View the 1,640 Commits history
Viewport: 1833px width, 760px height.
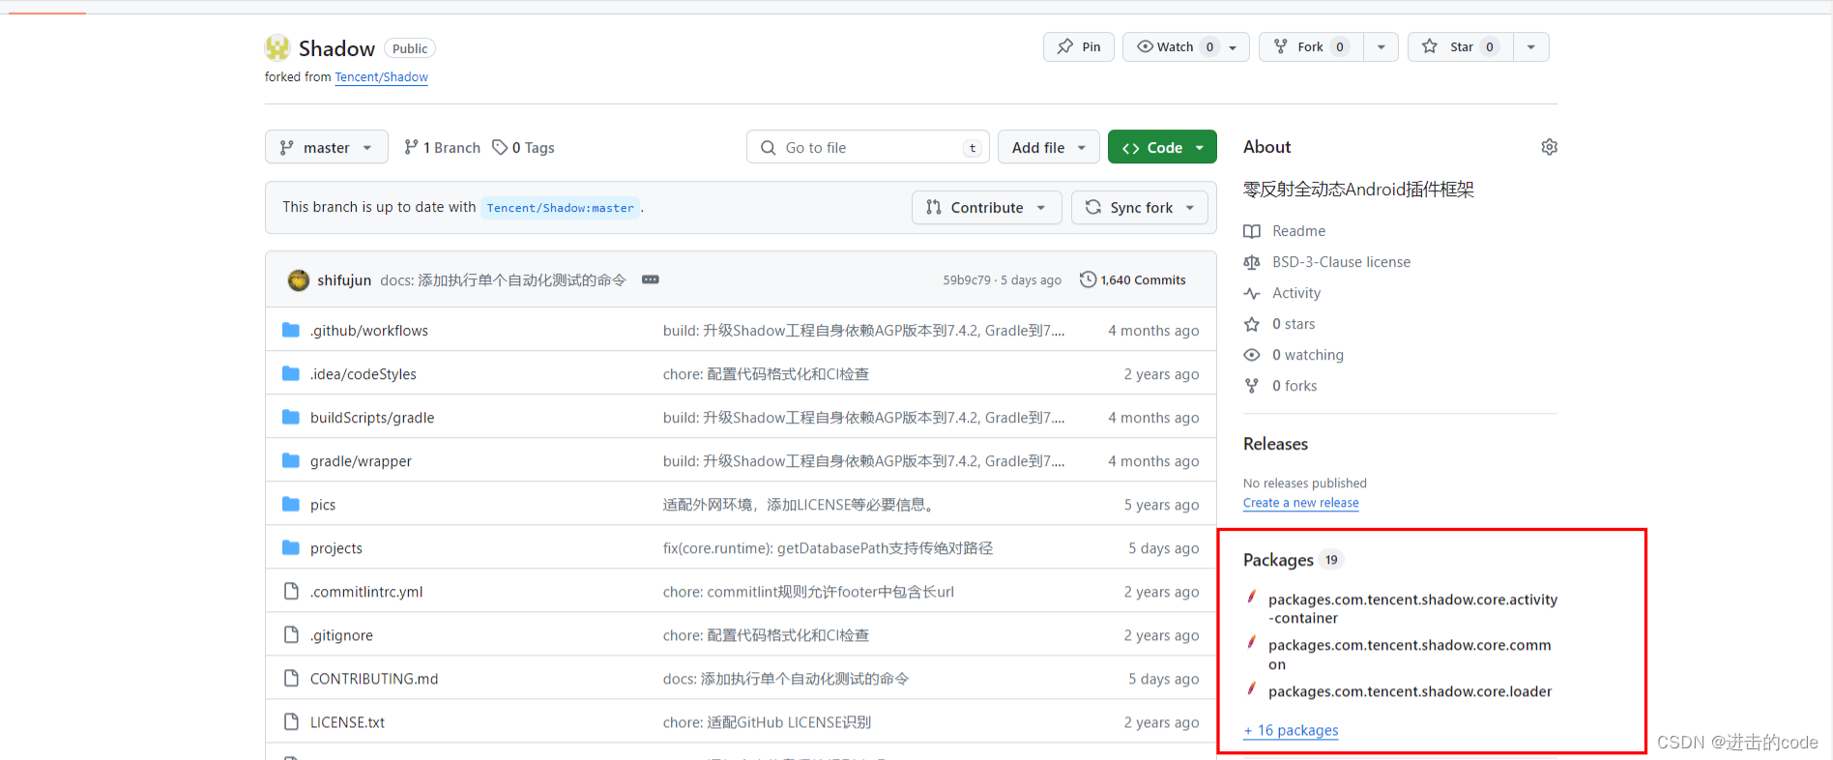pos(1133,279)
